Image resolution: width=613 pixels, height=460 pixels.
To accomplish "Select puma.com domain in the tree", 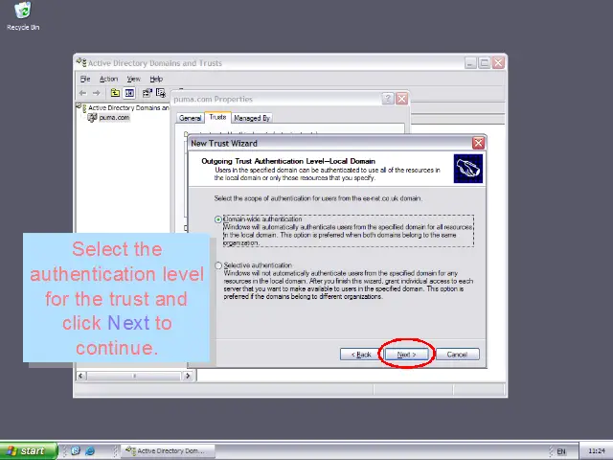I will (x=114, y=117).
